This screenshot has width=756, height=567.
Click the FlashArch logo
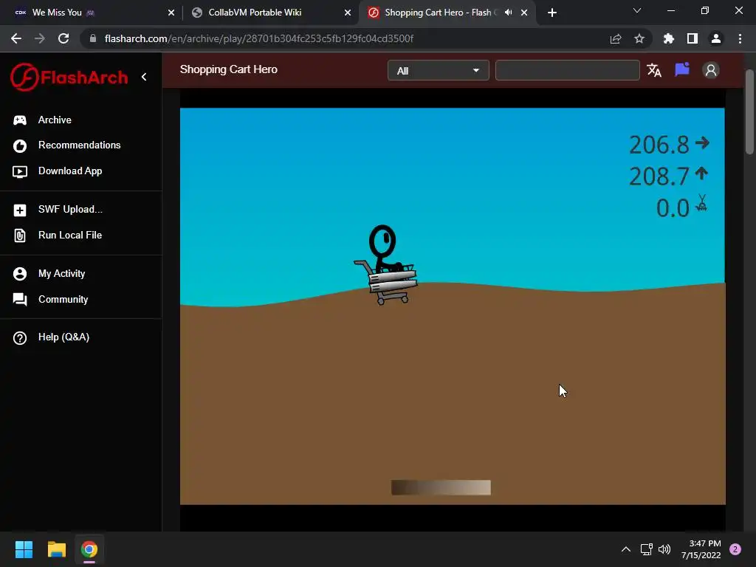pos(69,77)
